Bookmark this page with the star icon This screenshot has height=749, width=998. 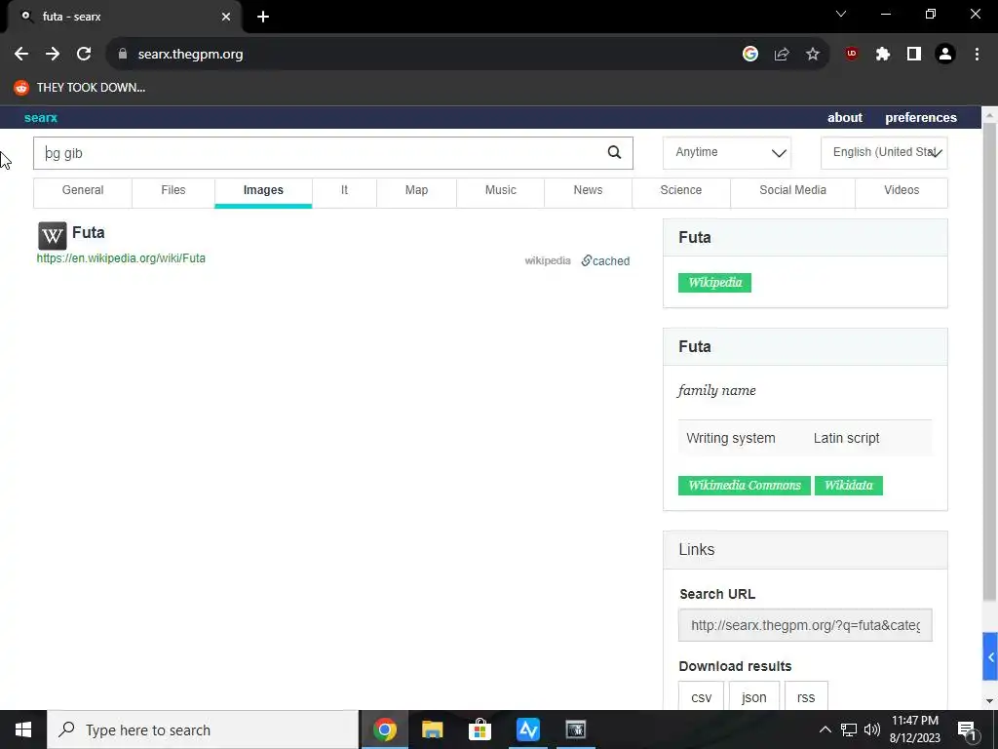pos(813,55)
